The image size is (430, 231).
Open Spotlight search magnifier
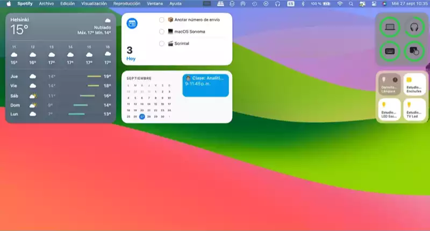coord(351,4)
